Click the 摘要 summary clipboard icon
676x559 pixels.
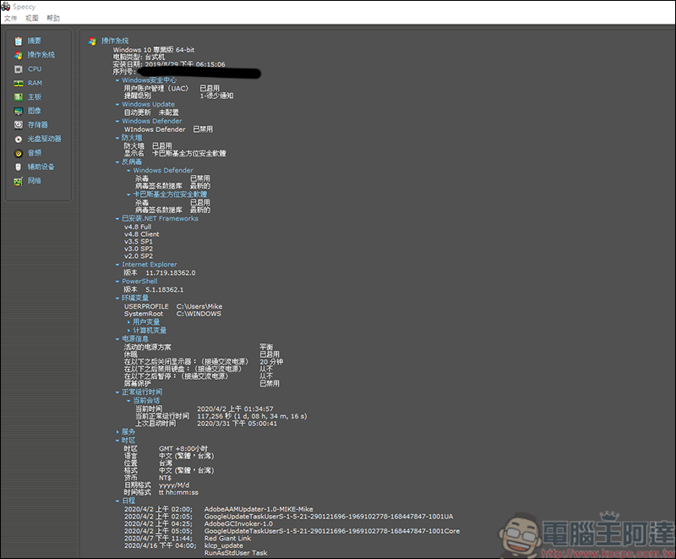point(18,41)
